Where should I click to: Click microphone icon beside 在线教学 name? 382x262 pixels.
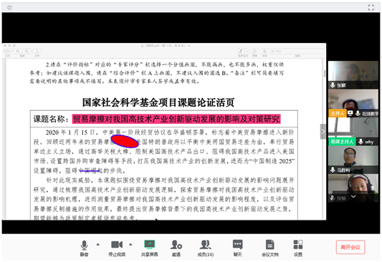[358, 113]
